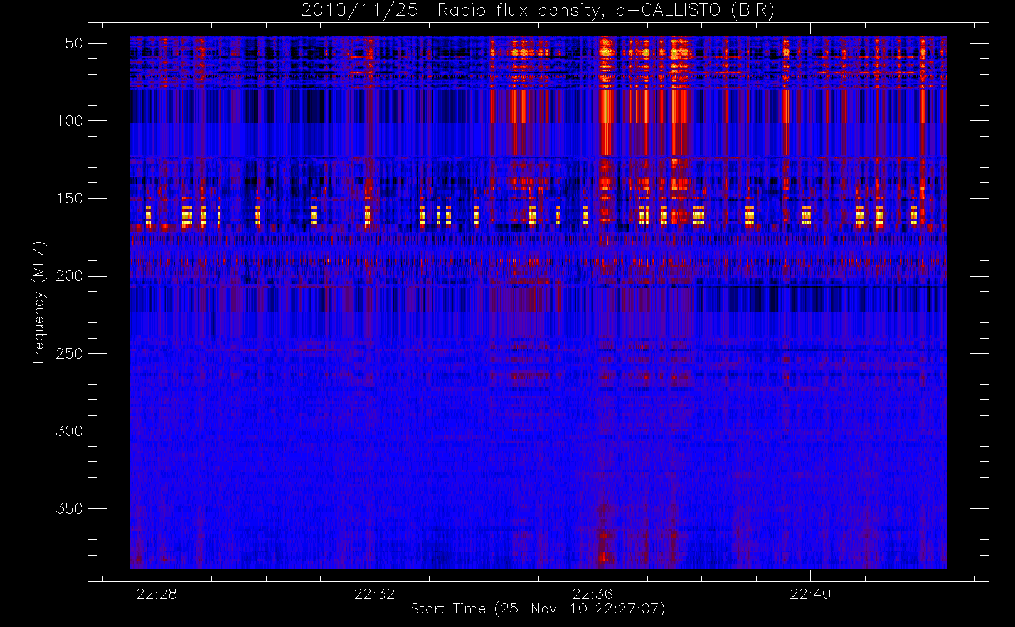Click the plot title 'Radio flux density, e-CALLISTO (BIR)'
The width and height of the screenshot is (1015, 627).
(x=606, y=10)
